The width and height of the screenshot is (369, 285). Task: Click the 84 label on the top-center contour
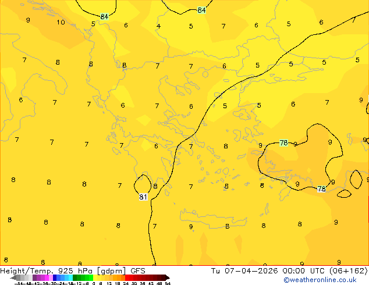tap(201, 10)
